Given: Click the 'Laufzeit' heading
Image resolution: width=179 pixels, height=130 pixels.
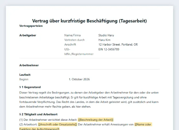Looking at the screenshot, I should point(25,75).
